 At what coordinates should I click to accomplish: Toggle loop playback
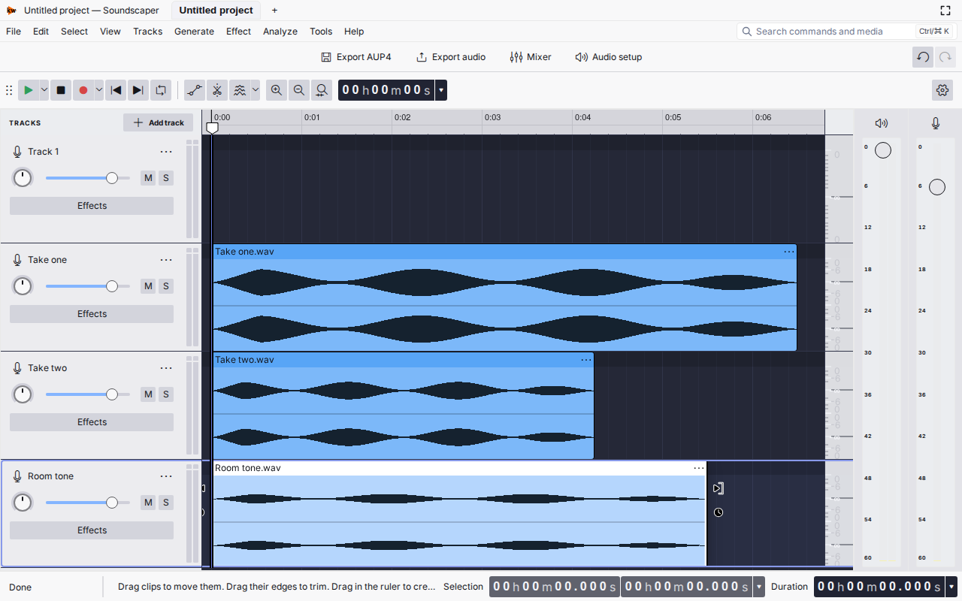point(161,90)
